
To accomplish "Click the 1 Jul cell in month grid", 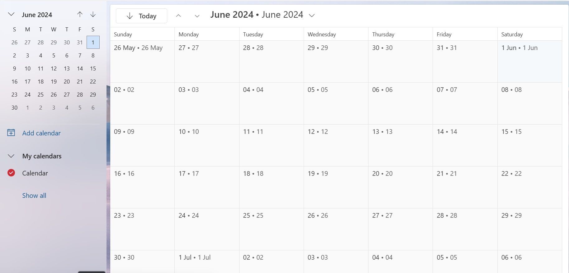I will pos(207,262).
